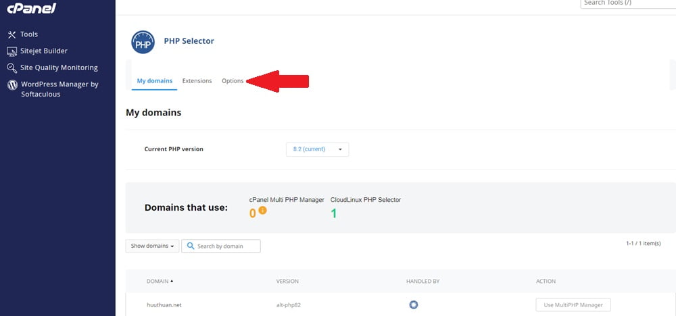Click the PHP Selector gauge icon
Viewport: 676px width, 316px height.
tap(143, 42)
